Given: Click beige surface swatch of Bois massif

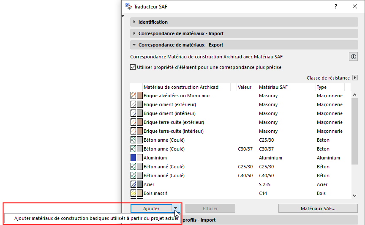Looking at the screenshot, I should pos(140,193).
